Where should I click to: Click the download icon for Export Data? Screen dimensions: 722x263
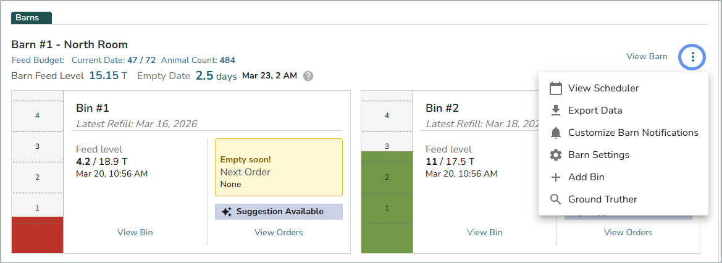click(x=556, y=111)
